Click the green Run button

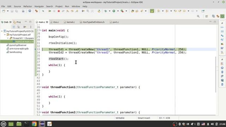(x=114, y=11)
